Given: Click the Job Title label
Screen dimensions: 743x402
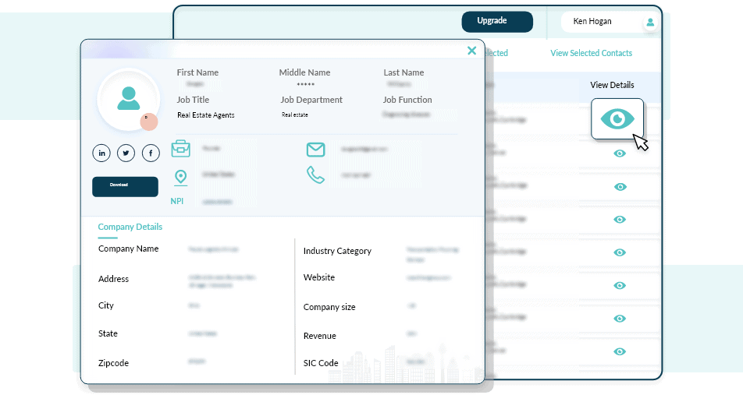Looking at the screenshot, I should [193, 100].
